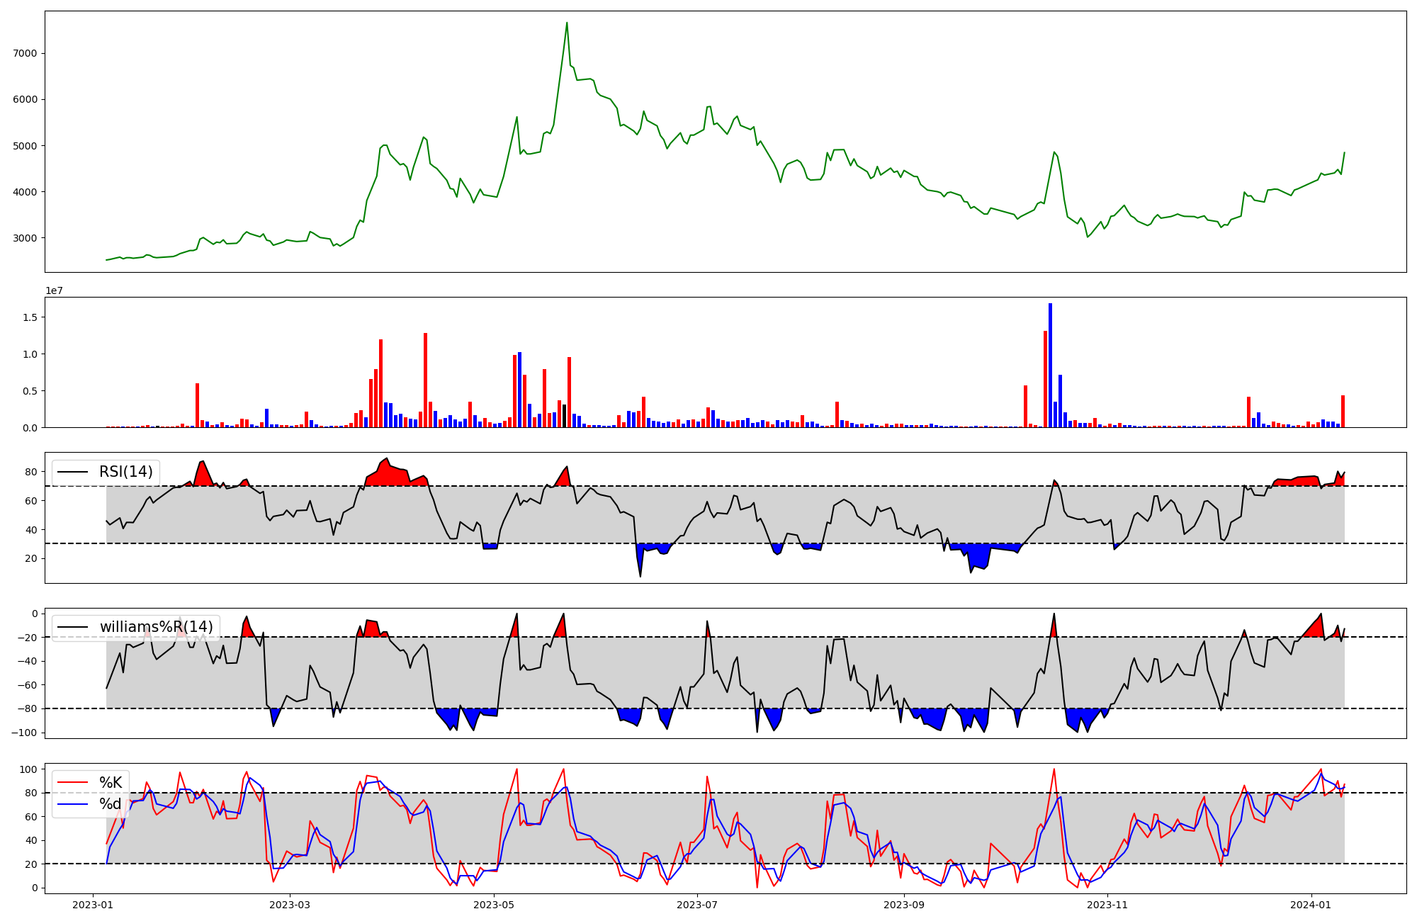1417x921 pixels.
Task: Click the 2023-03 x-axis date label
Action: 290,905
